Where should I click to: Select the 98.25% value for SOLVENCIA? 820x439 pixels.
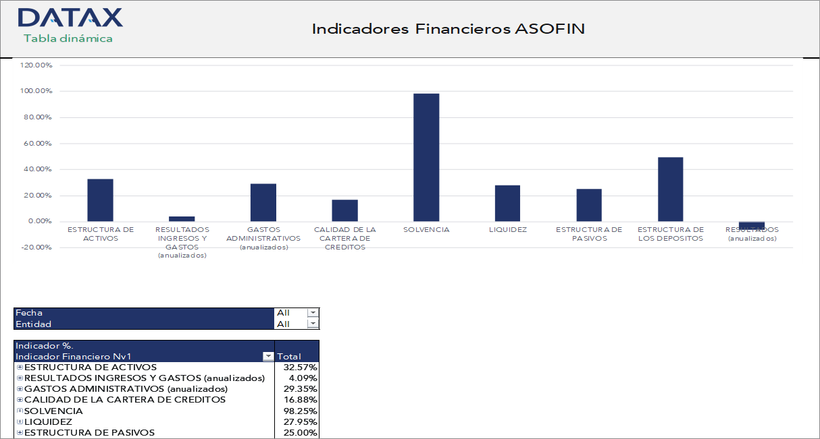coord(302,410)
